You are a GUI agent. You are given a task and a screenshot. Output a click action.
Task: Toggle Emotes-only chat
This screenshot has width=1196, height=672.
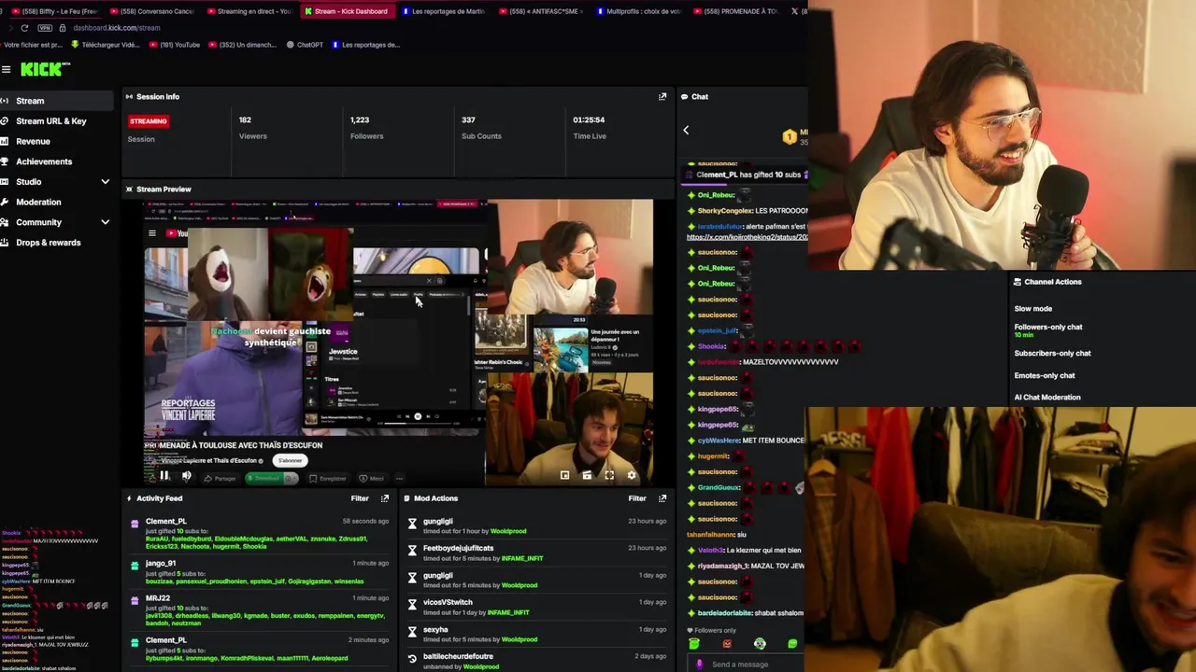pyautogui.click(x=1045, y=375)
